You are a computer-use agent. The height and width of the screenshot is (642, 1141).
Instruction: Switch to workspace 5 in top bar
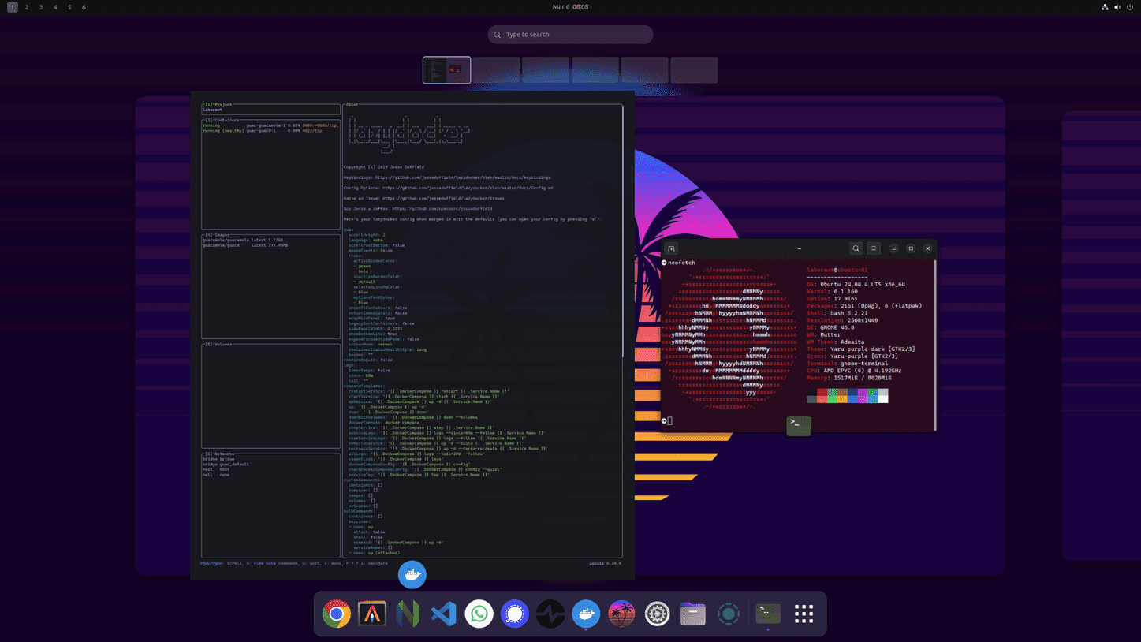[x=69, y=7]
